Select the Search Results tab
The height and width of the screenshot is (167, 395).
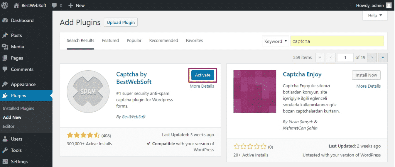click(80, 40)
